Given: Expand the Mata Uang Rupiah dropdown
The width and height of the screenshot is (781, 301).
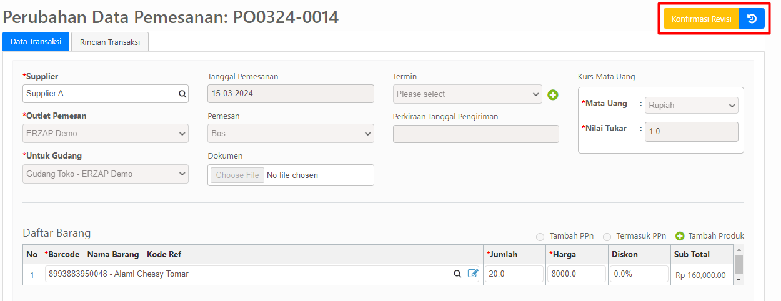Looking at the screenshot, I should tap(692, 105).
